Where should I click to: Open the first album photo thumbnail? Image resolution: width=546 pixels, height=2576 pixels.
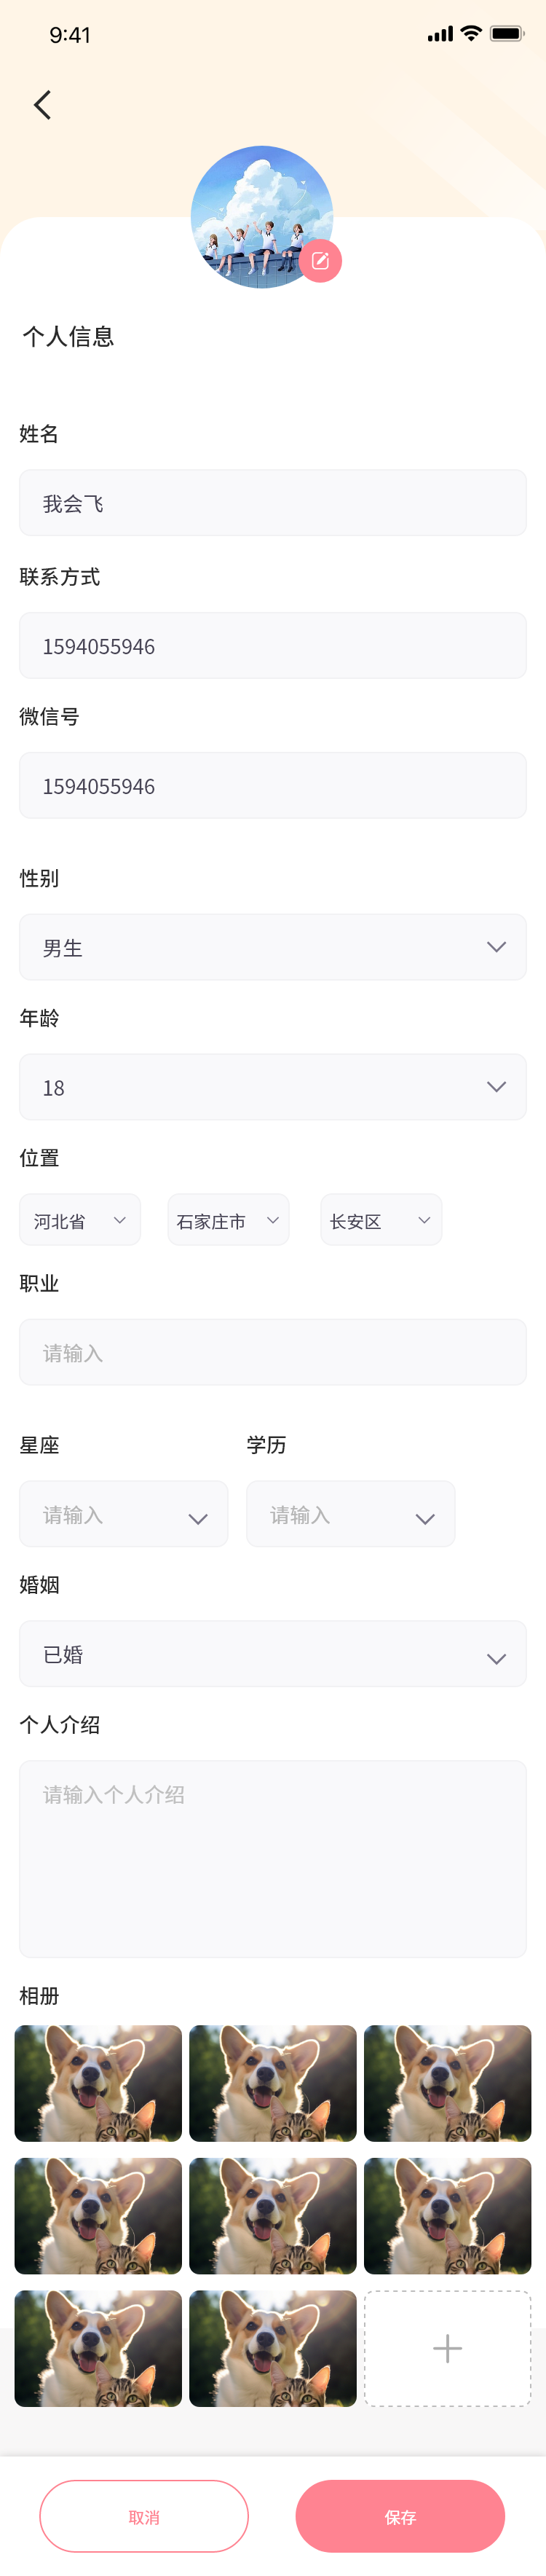[98, 2083]
